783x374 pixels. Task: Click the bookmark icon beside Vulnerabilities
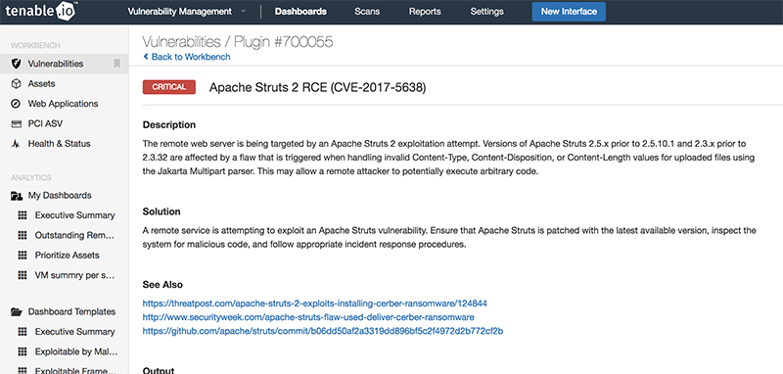[x=116, y=64]
